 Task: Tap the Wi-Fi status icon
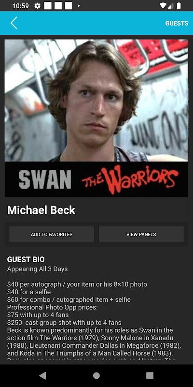pyautogui.click(x=163, y=6)
